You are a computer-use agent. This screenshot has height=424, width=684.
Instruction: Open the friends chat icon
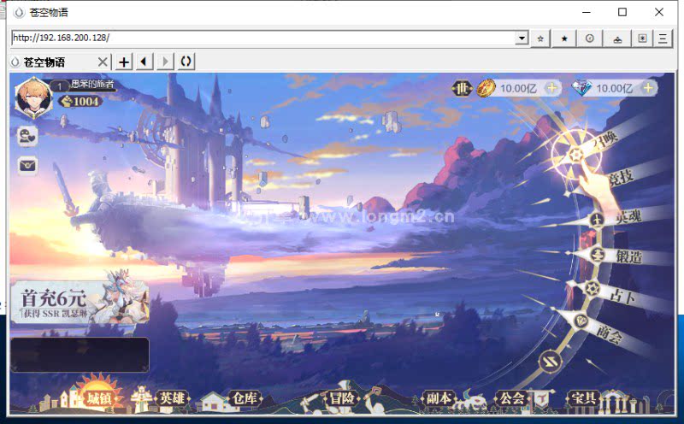27,136
